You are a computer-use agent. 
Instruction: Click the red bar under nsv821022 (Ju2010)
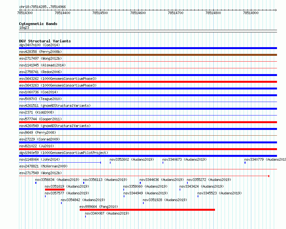[x=148, y=149]
